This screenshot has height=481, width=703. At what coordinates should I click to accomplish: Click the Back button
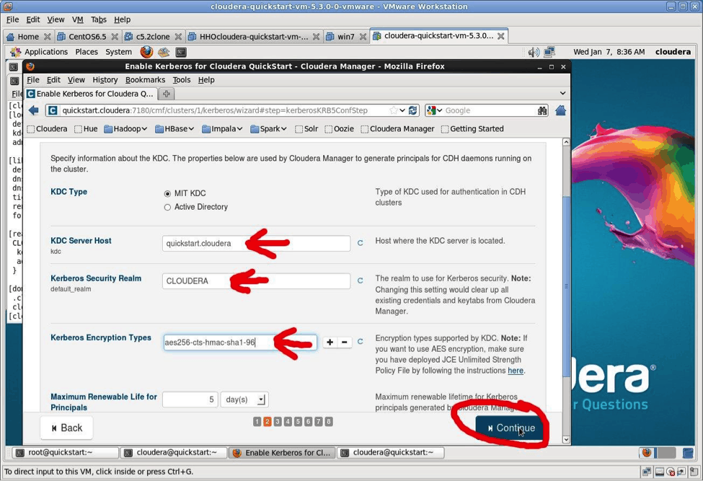pos(66,428)
